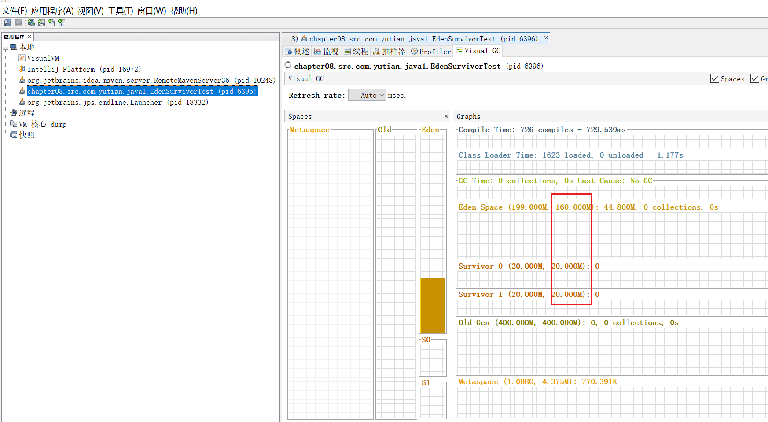Viewport: 768px width, 422px height.
Task: Click the Add VM Coredump toolbar icon
Action: pos(51,23)
